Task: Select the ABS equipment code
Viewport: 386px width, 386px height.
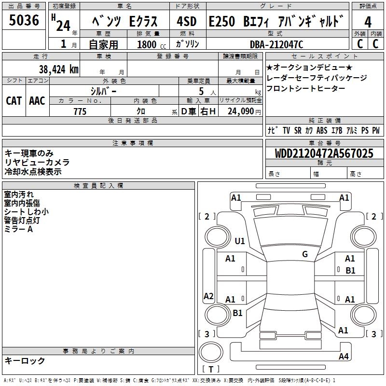Action: pos(322,130)
